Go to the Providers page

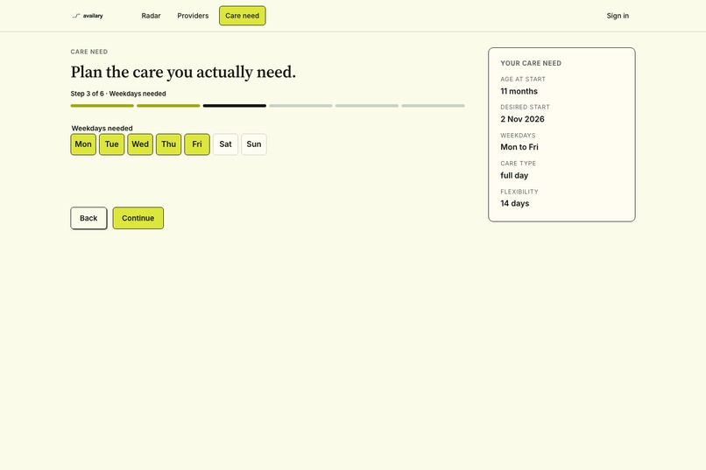coord(193,16)
